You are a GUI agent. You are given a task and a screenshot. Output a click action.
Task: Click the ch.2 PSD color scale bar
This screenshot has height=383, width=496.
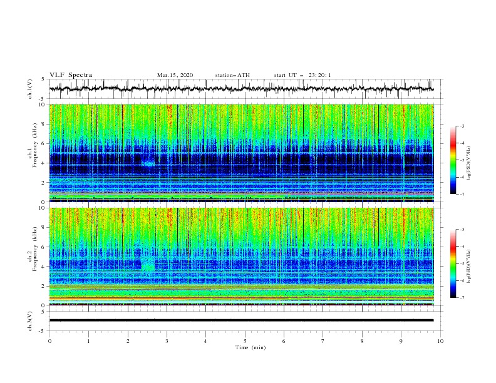coord(453,263)
